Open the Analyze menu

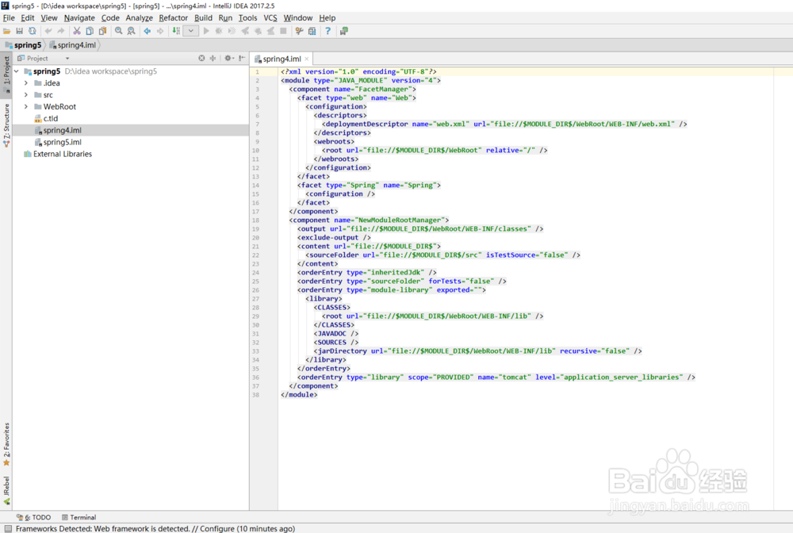[139, 17]
